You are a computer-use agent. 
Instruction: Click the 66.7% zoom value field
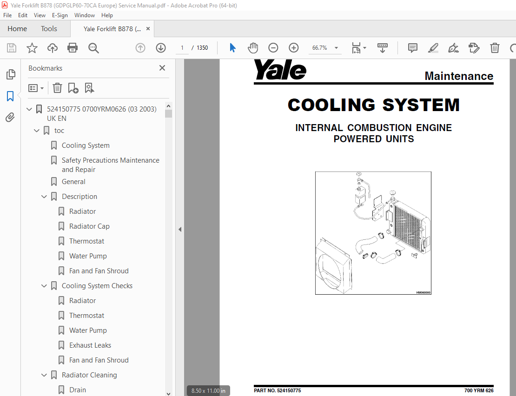click(319, 48)
